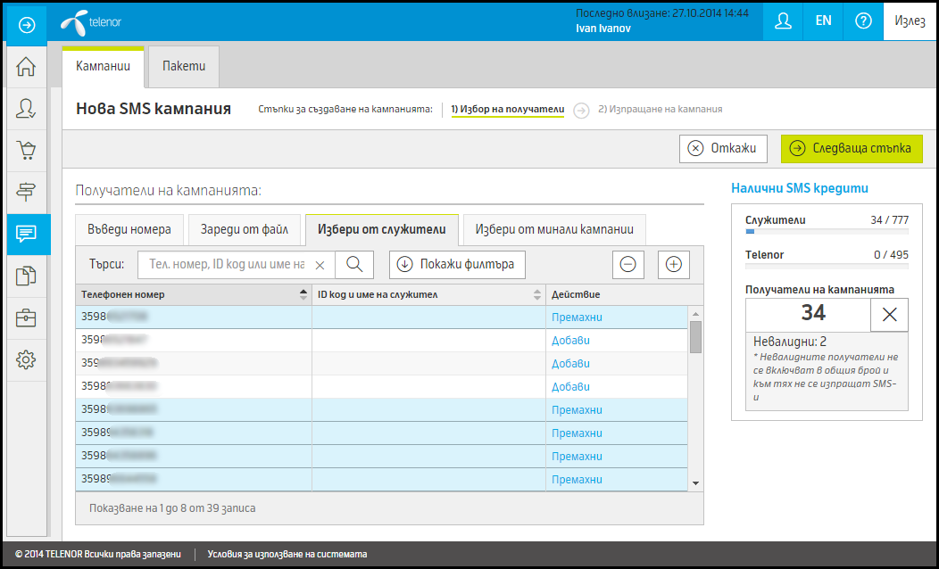Click Премахни in the seventh table row
Screen dimensions: 939x569
tap(577, 457)
